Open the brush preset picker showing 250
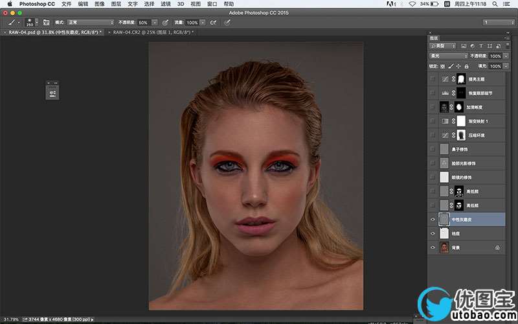Screen dimensions: 518x324 point(30,23)
